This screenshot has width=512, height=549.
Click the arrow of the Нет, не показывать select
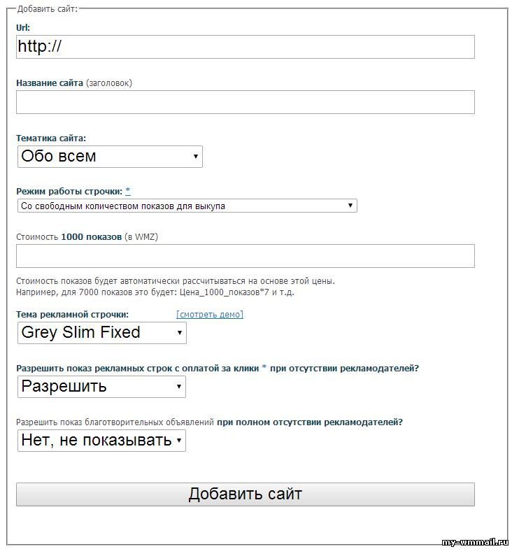coord(179,441)
